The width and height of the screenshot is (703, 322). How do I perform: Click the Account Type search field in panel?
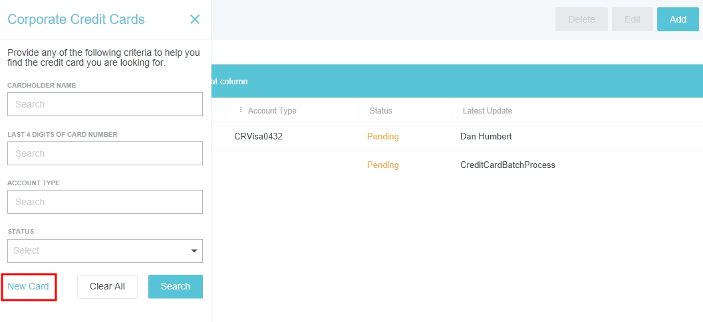pyautogui.click(x=104, y=202)
